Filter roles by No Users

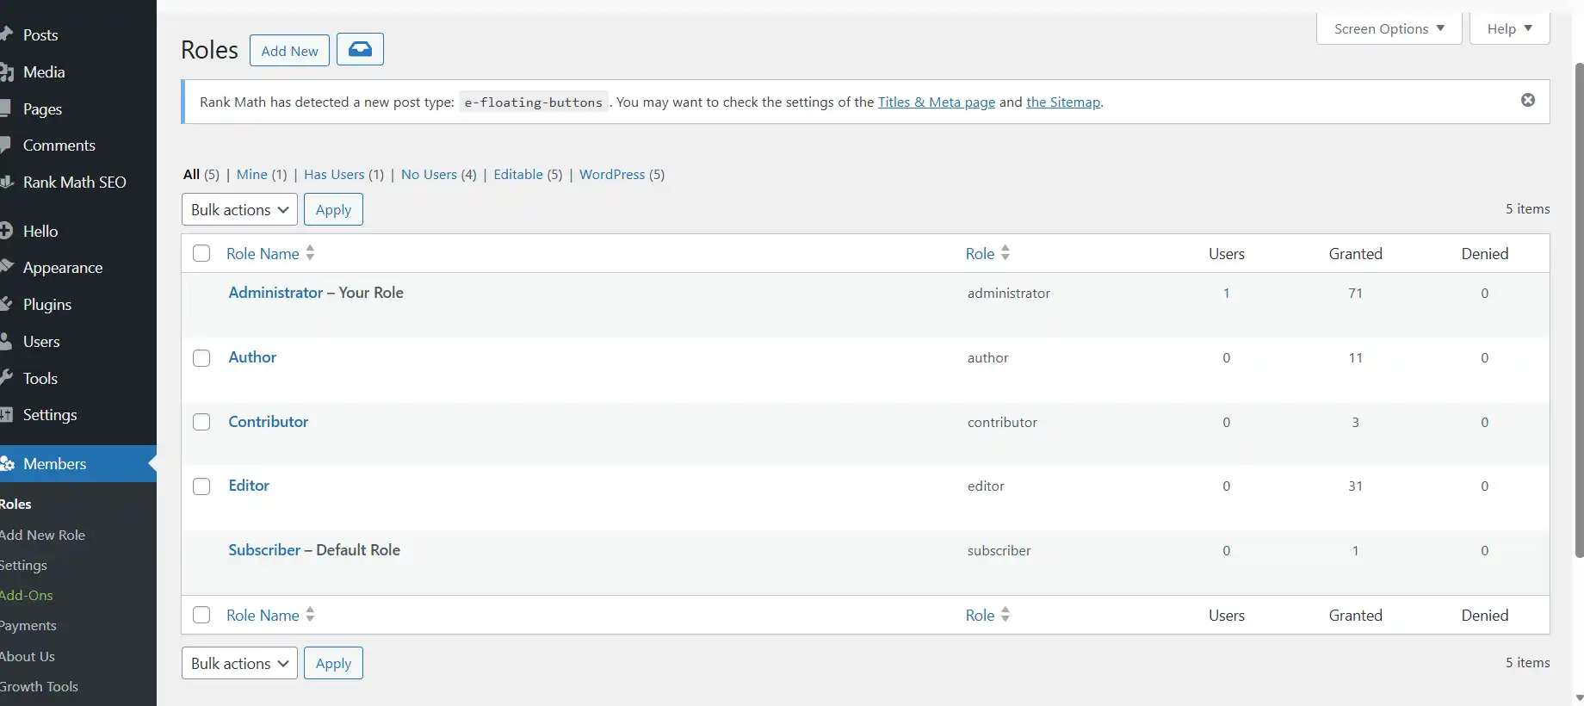pyautogui.click(x=429, y=174)
